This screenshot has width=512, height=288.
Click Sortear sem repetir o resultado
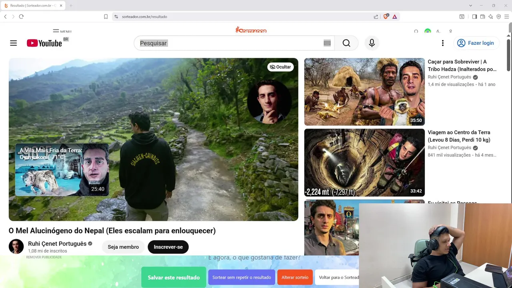point(242,277)
